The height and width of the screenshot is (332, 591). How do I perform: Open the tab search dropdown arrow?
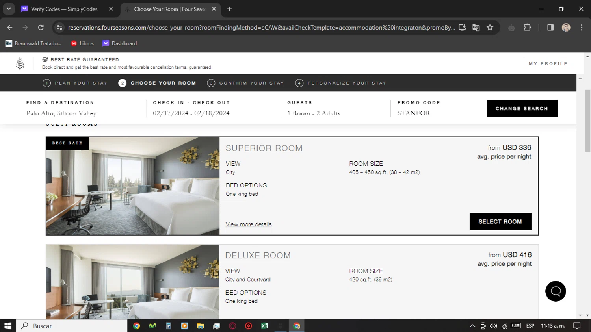coord(9,9)
